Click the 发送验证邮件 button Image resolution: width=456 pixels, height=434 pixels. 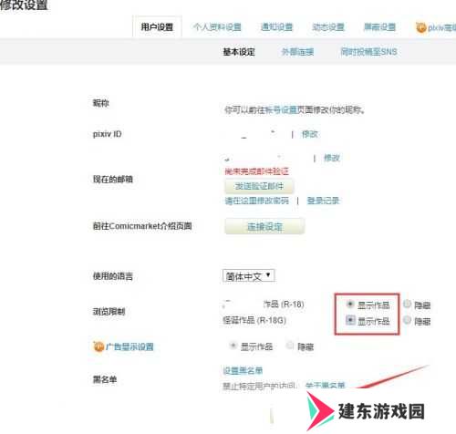(259, 186)
